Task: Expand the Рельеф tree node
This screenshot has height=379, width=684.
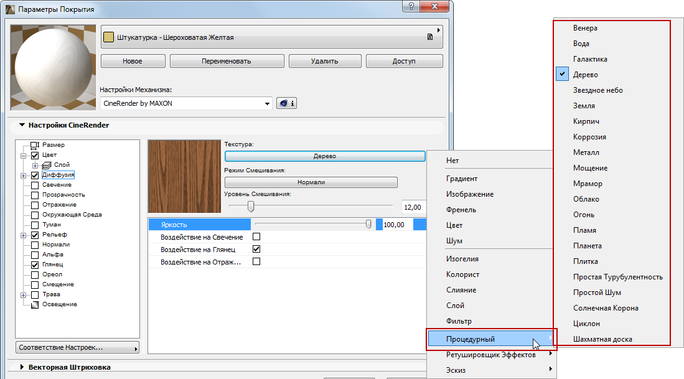Action: pyautogui.click(x=24, y=235)
